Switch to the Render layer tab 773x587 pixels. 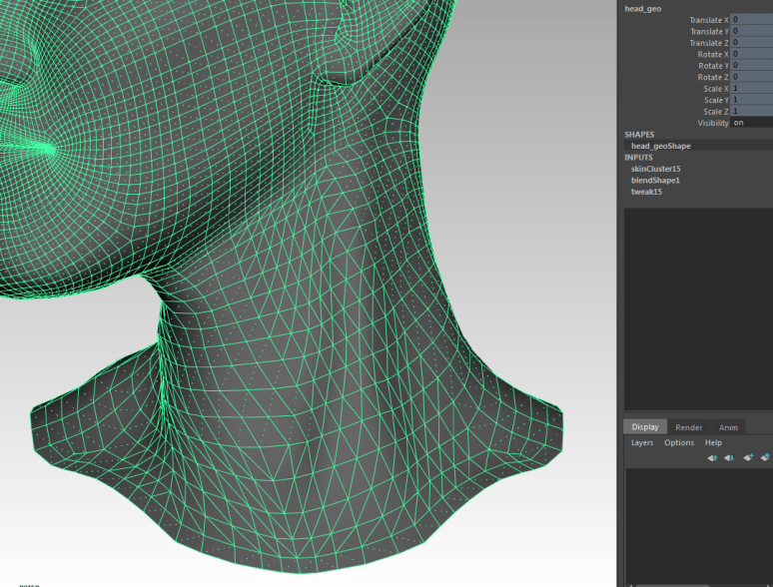tap(688, 427)
